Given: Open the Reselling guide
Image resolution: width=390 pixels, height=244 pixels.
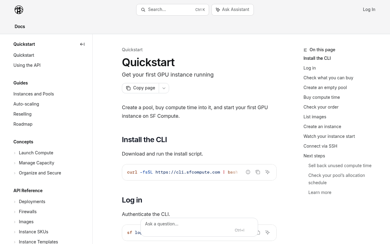Looking at the screenshot, I should pos(23,114).
